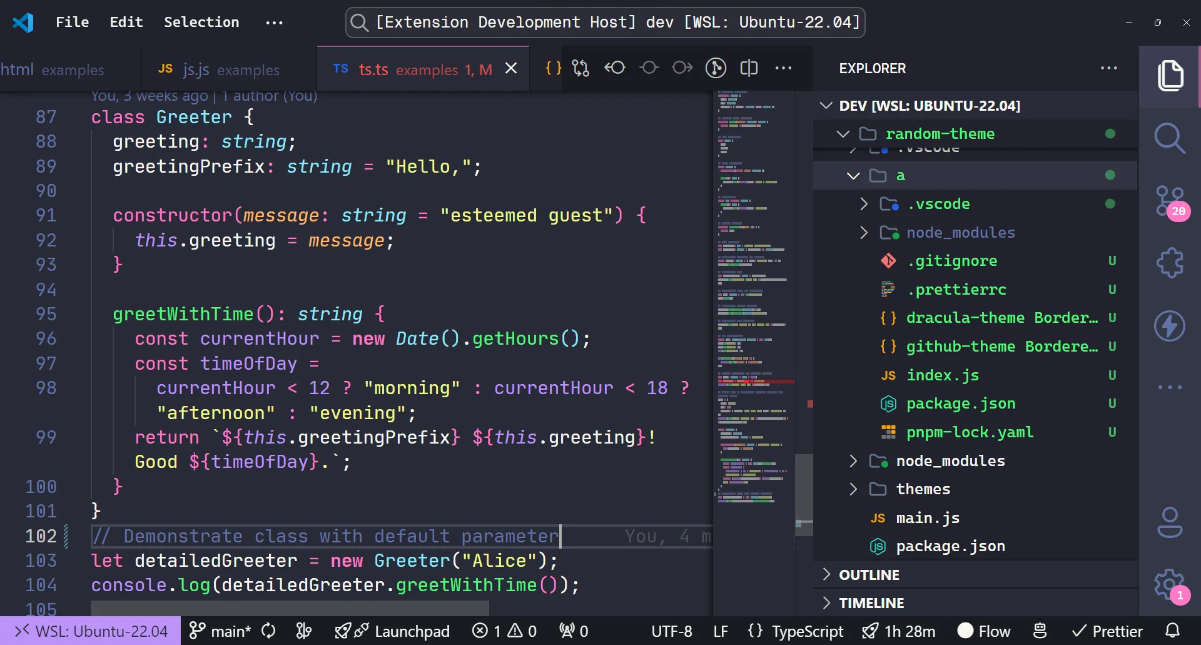Open the Extensions view in activity bar
1201x645 pixels.
pyautogui.click(x=1170, y=263)
